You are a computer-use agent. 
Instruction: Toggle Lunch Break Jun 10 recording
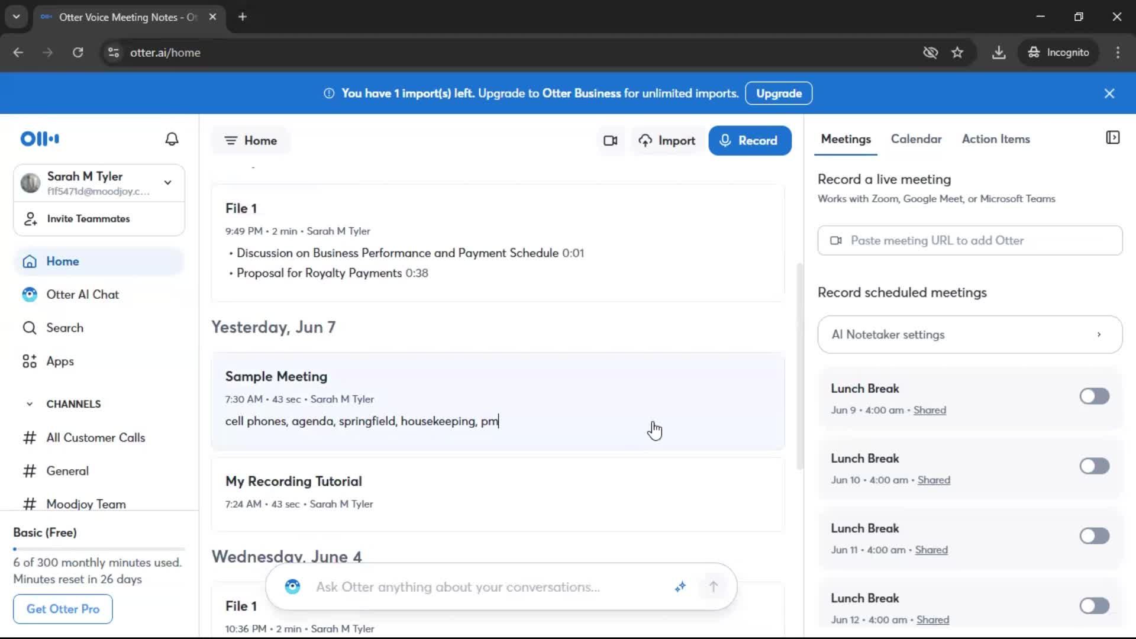coord(1094,466)
